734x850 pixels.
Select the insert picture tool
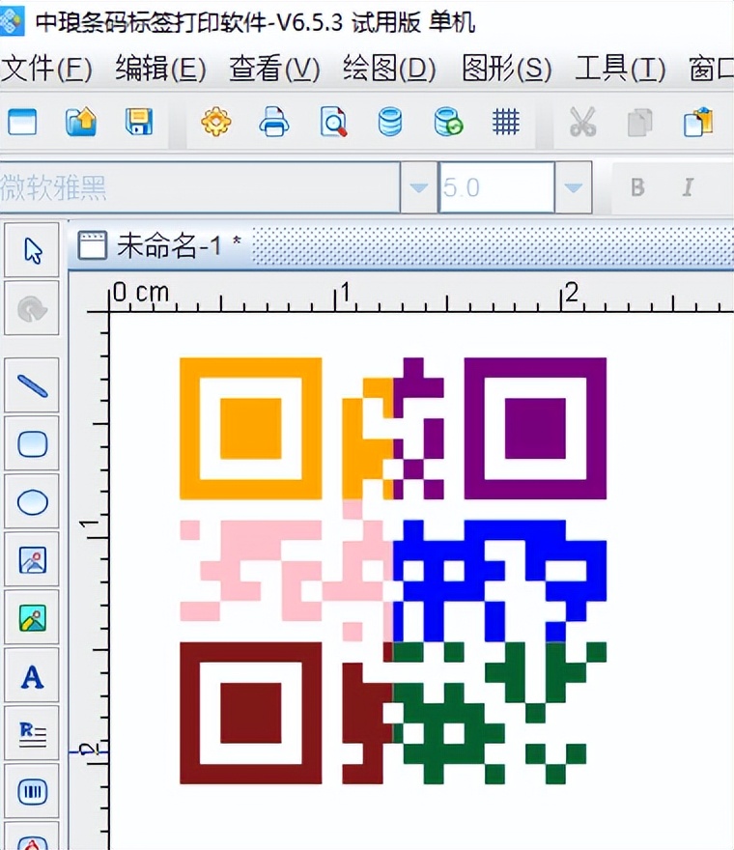[32, 560]
